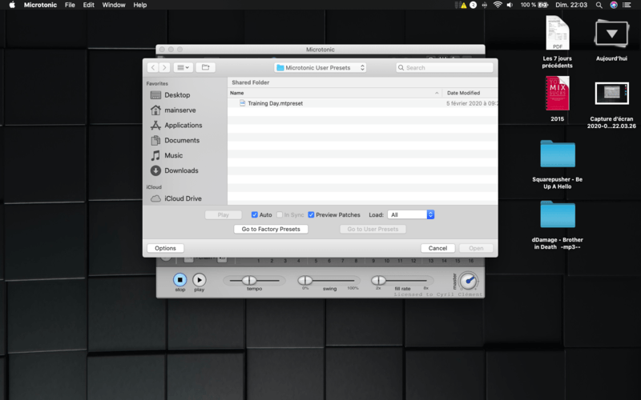Click Go to User Presets button
The width and height of the screenshot is (641, 400).
(373, 229)
